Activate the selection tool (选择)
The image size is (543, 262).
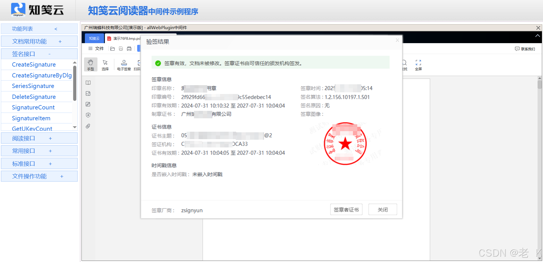click(x=105, y=65)
